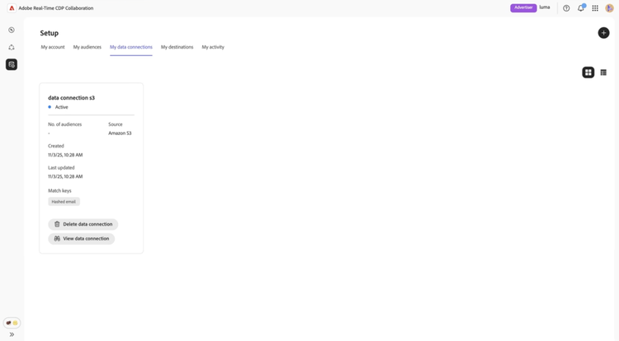Open the second sidebar connections icon
The height and width of the screenshot is (341, 619).
(12, 47)
